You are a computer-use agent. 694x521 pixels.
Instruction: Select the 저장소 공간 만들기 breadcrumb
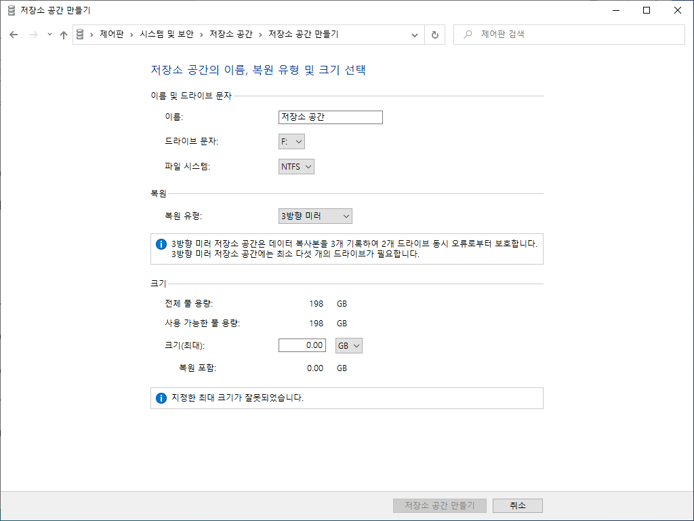click(x=303, y=34)
